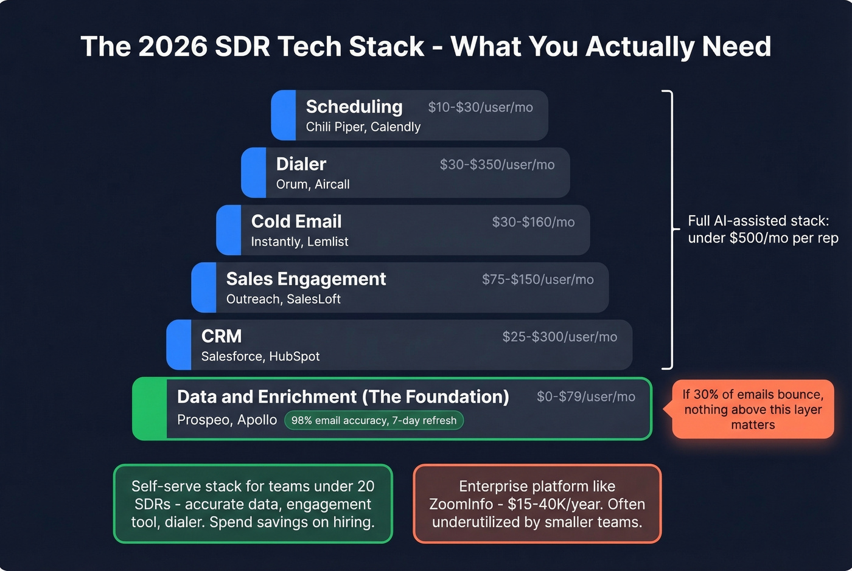Open the Scheduling section header
852x571 pixels.
(x=354, y=106)
